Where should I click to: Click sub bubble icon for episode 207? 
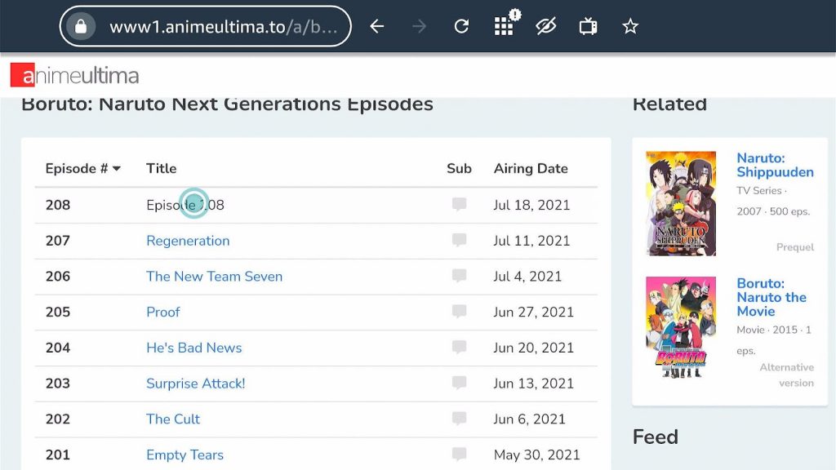tap(459, 240)
